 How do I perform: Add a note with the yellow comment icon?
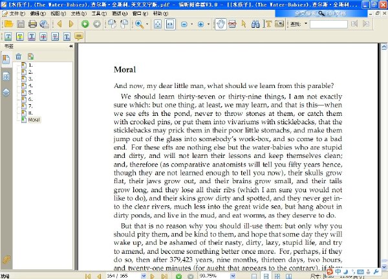click(x=79, y=37)
